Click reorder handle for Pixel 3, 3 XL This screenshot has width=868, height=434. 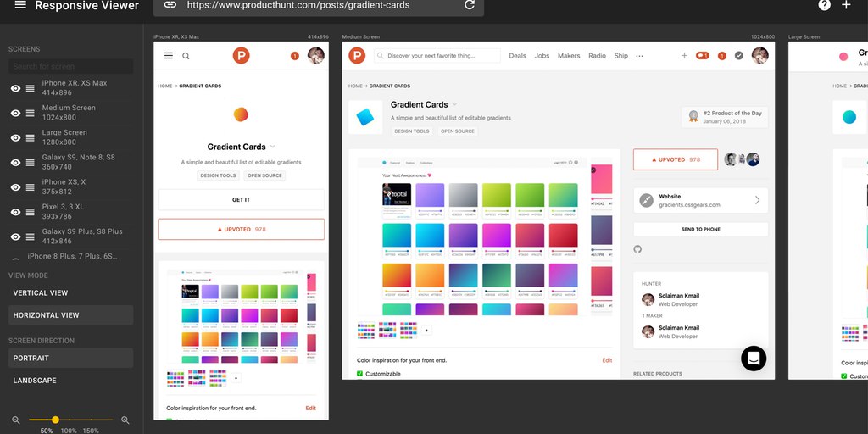tap(31, 212)
